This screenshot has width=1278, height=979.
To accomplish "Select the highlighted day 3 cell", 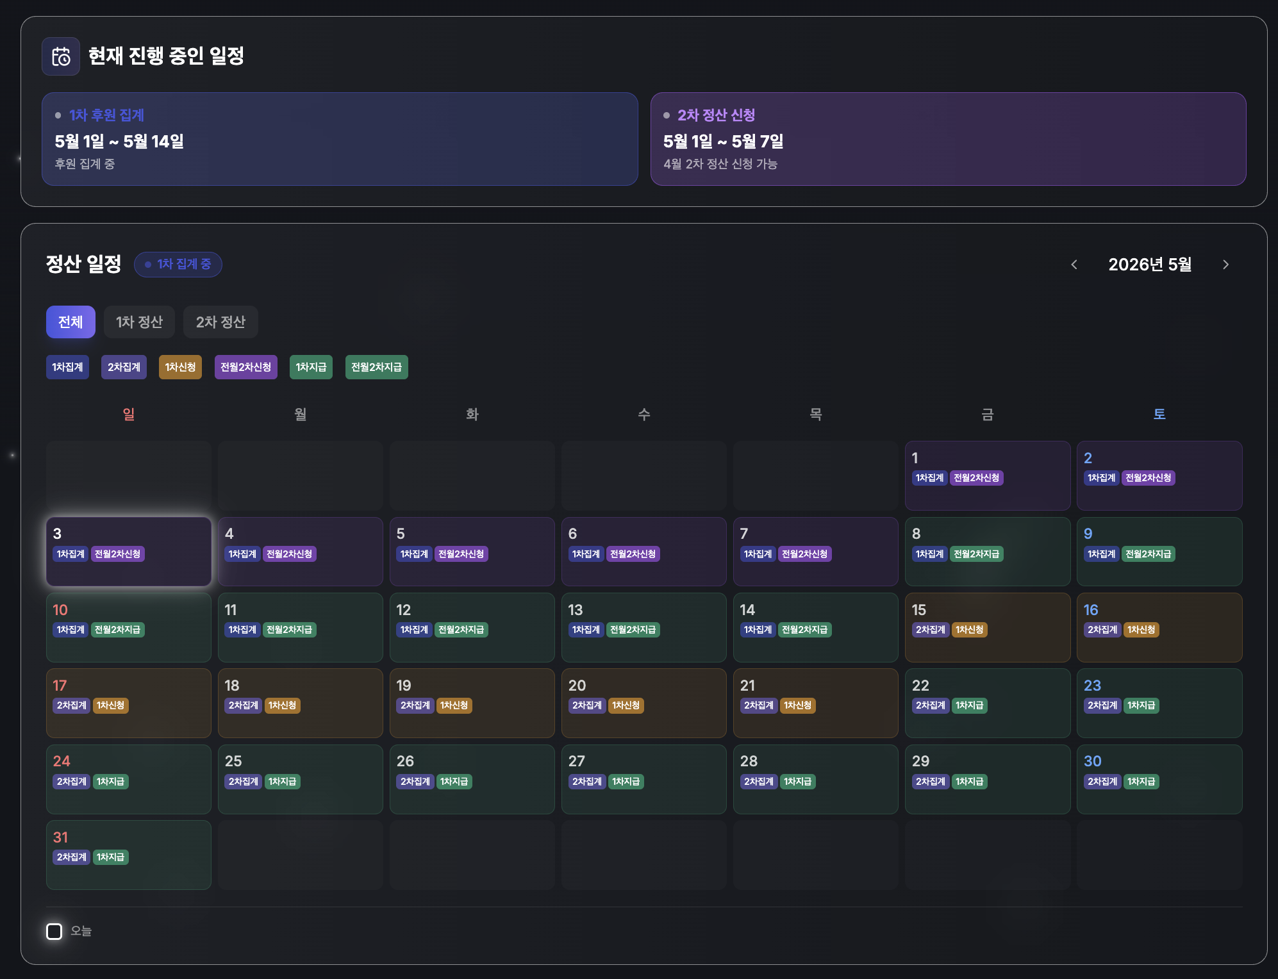I will coord(129,551).
